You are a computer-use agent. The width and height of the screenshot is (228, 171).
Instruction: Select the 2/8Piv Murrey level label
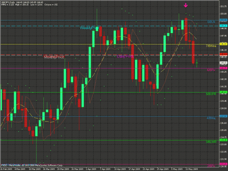pyautogui.click(x=211, y=166)
